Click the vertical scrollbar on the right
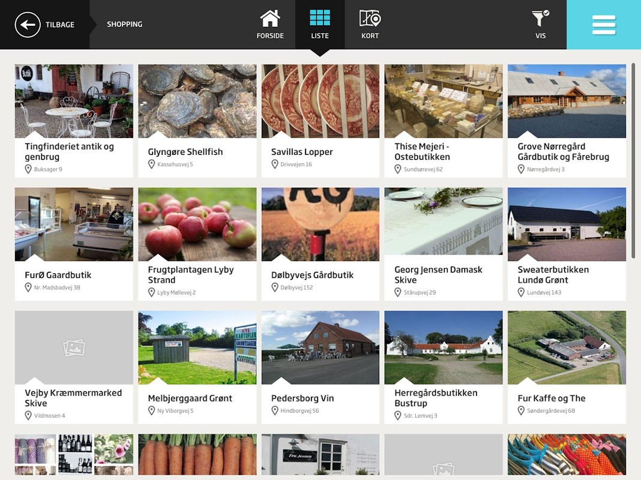This screenshot has width=641, height=480. pos(633,160)
